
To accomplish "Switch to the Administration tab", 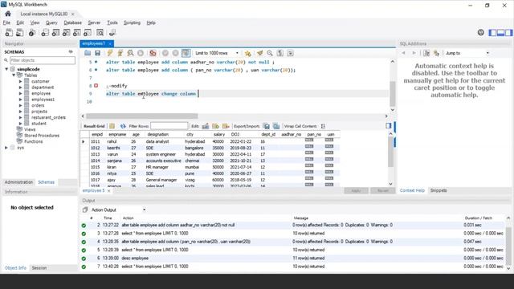I will tap(18, 182).
